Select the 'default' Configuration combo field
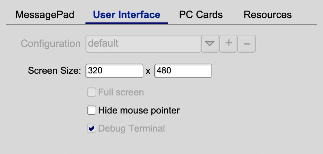 pyautogui.click(x=143, y=44)
